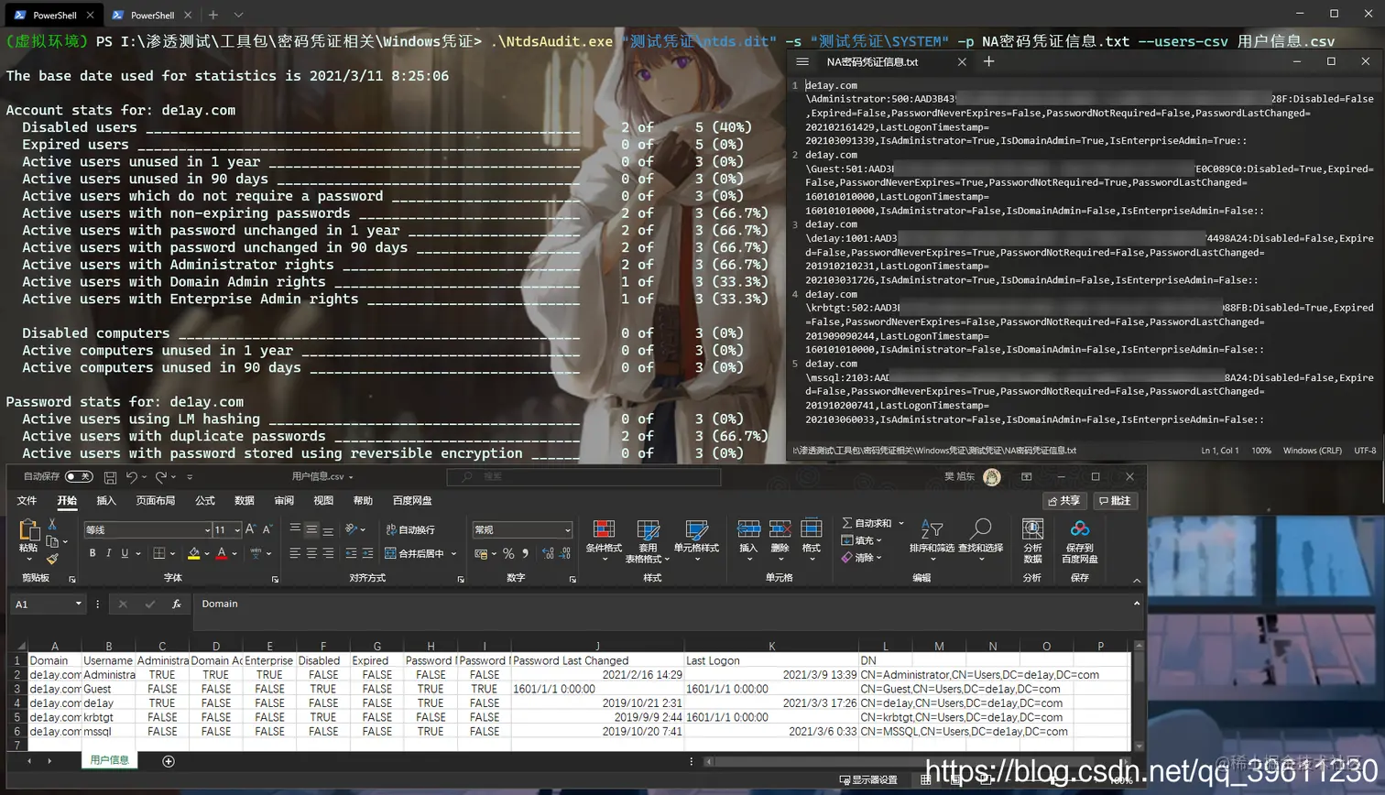The image size is (1385, 795).
Task: Open 单元格样式 (Cell Styles)
Action: [x=696, y=539]
